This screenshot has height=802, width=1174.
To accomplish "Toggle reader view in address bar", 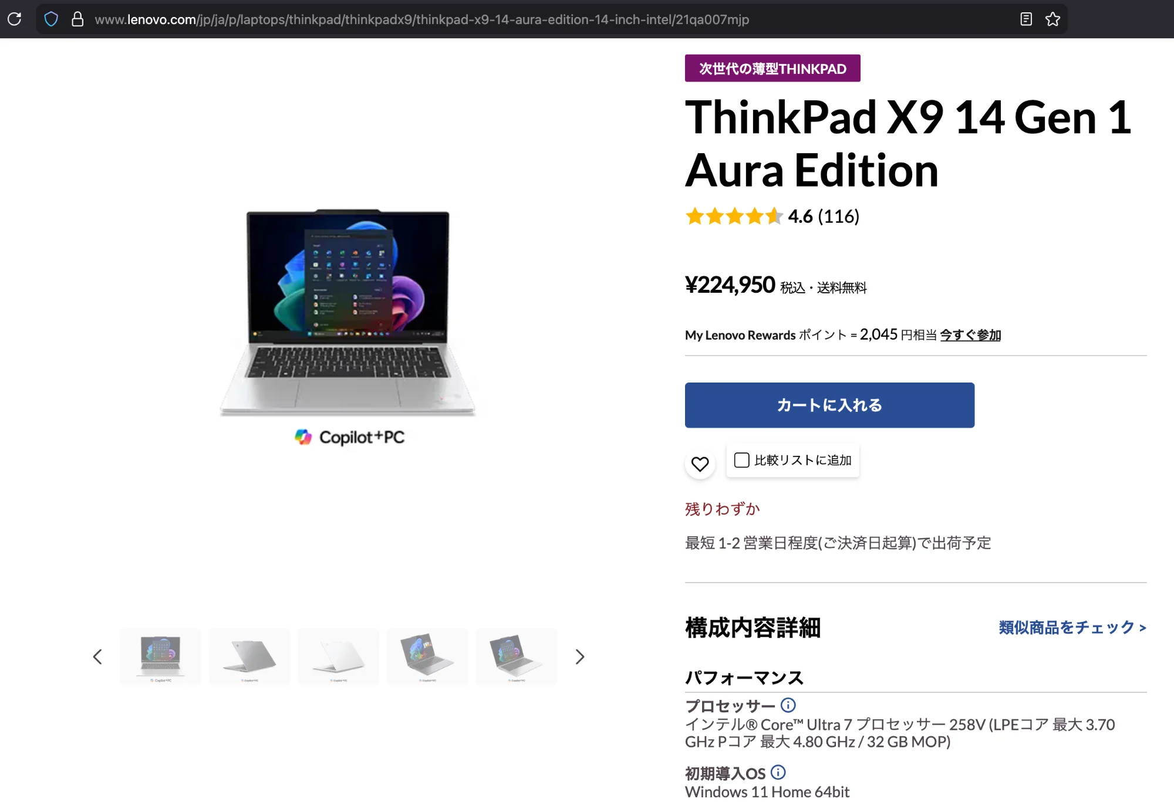I will tap(1026, 19).
